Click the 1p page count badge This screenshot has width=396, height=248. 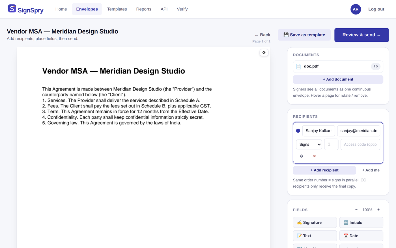tap(376, 66)
